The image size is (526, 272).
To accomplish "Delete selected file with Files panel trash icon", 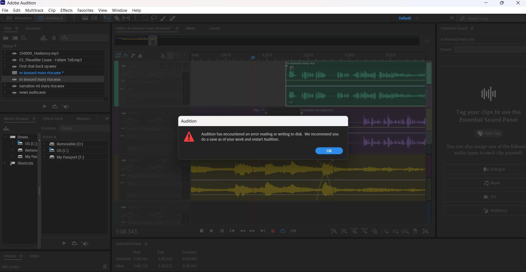I will click(x=54, y=38).
